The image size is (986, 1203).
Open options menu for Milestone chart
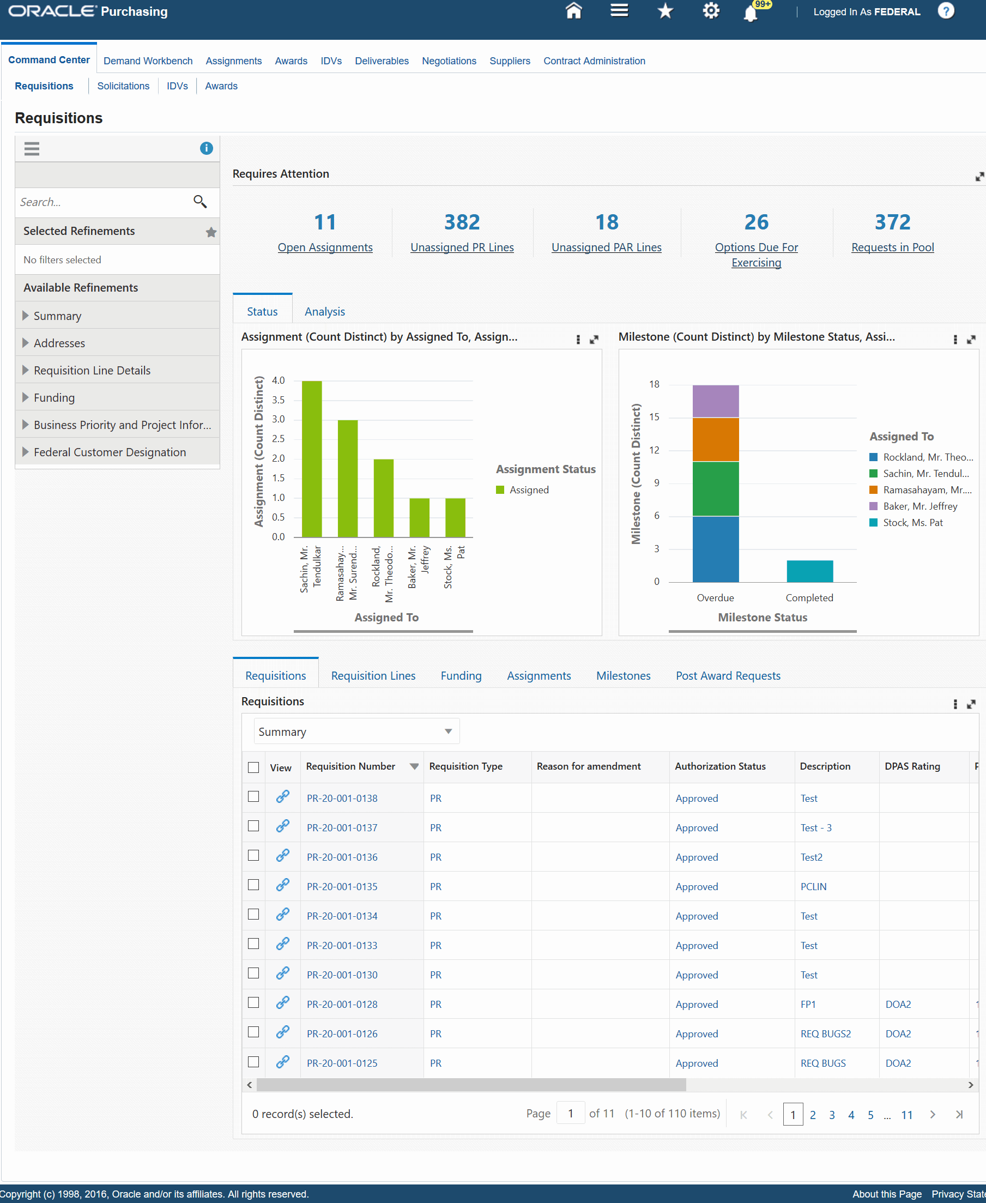pos(955,339)
